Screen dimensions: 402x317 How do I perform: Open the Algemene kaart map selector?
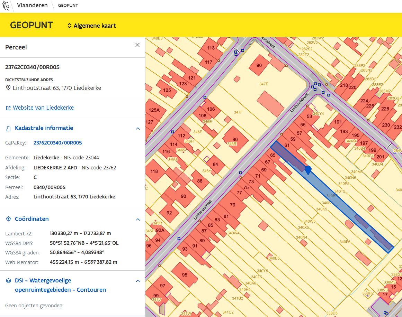(92, 26)
